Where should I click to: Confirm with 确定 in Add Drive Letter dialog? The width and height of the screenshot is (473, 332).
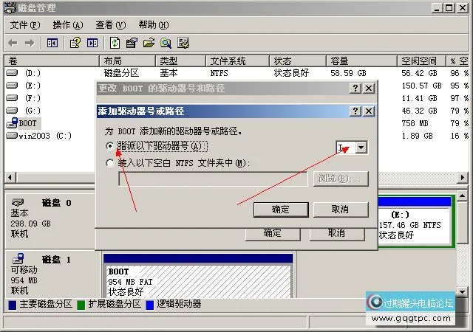coord(281,210)
